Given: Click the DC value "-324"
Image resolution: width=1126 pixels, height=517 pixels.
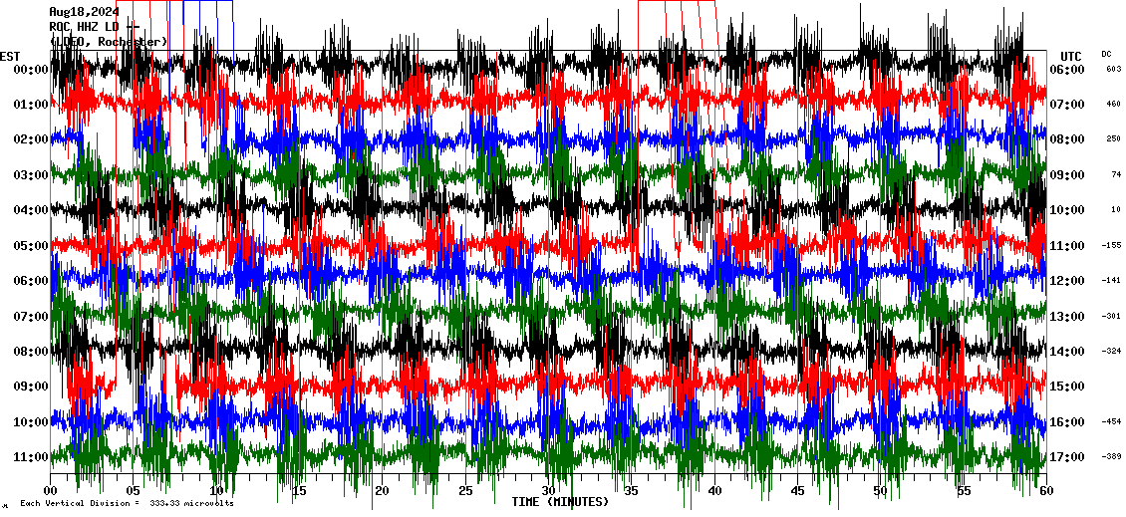Looking at the screenshot, I should (1111, 351).
